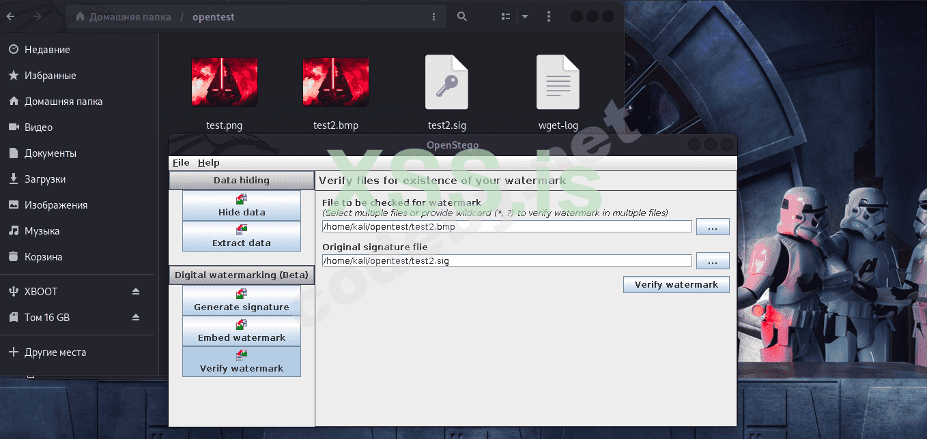Screen dimensions: 927x439
Task: Open Музыка in the sidebar
Action: (79, 231)
